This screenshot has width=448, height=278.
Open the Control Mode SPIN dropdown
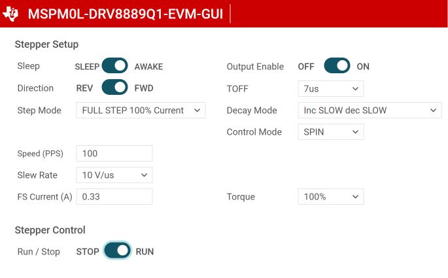tap(330, 131)
